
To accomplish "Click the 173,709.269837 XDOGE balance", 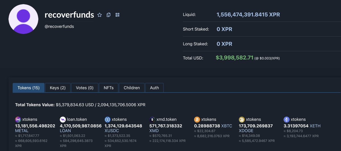I will coord(256,126).
